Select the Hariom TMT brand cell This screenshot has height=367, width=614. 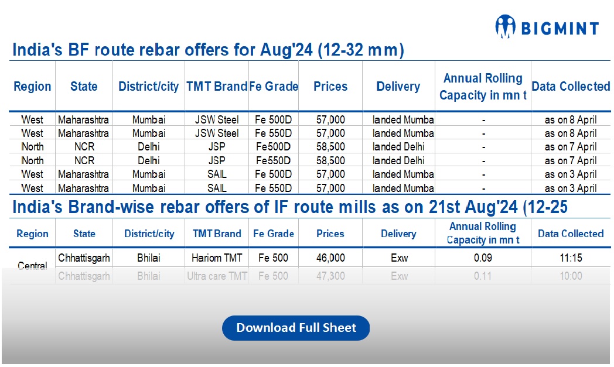point(217,258)
